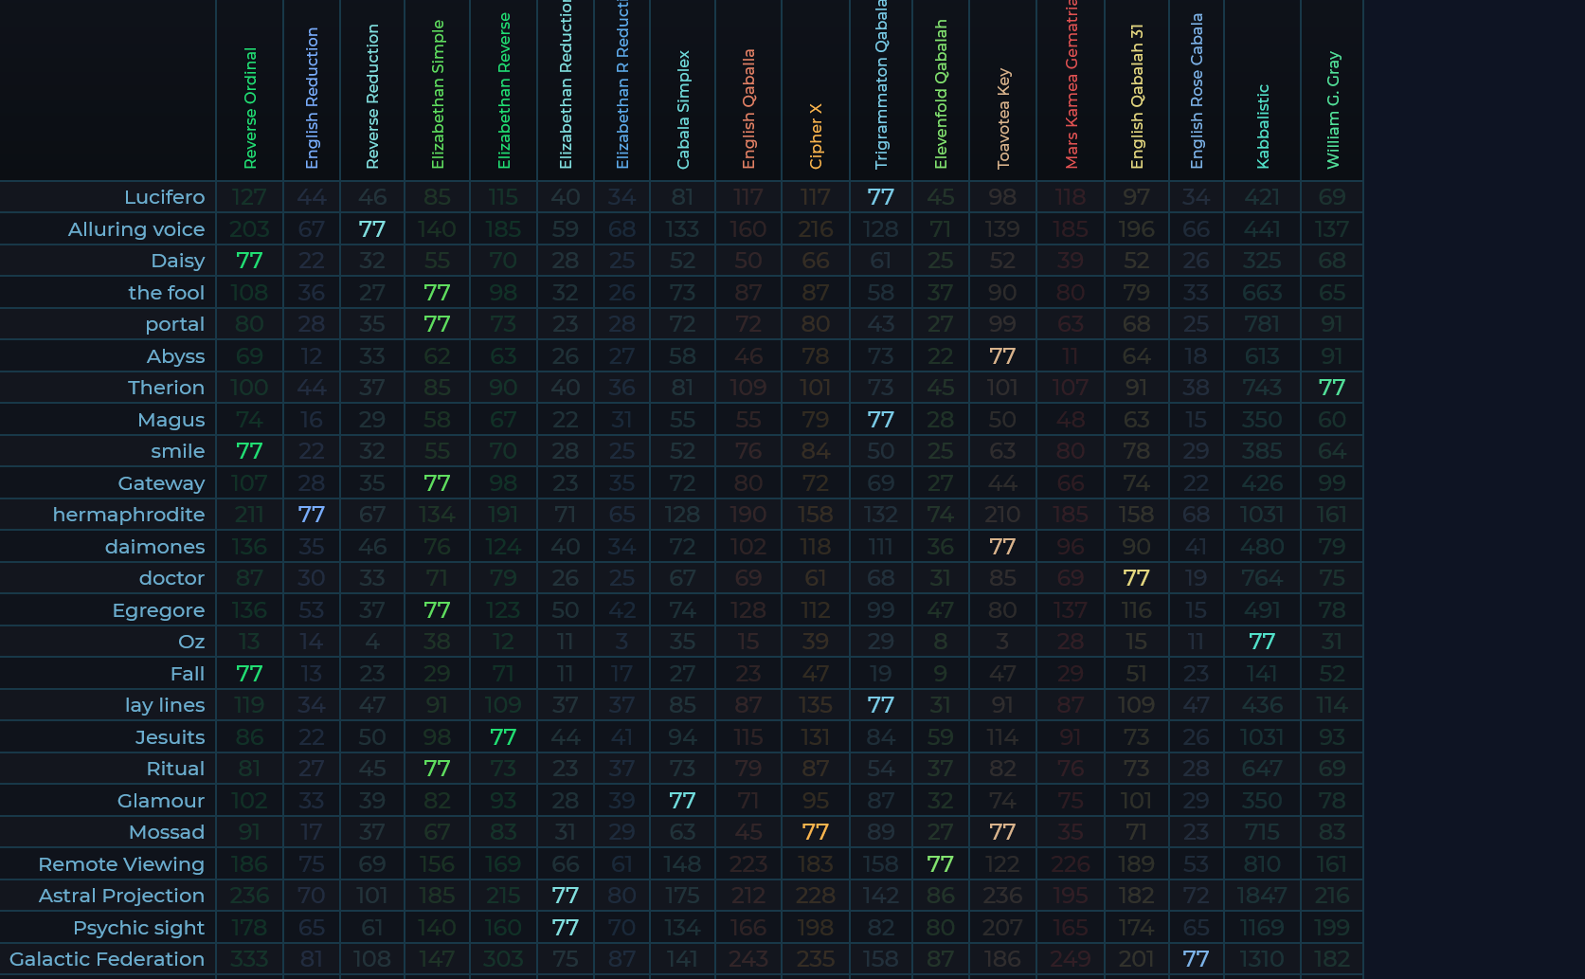Click the highlighted 77 in Oz row
1585x979 pixels.
tap(1262, 642)
